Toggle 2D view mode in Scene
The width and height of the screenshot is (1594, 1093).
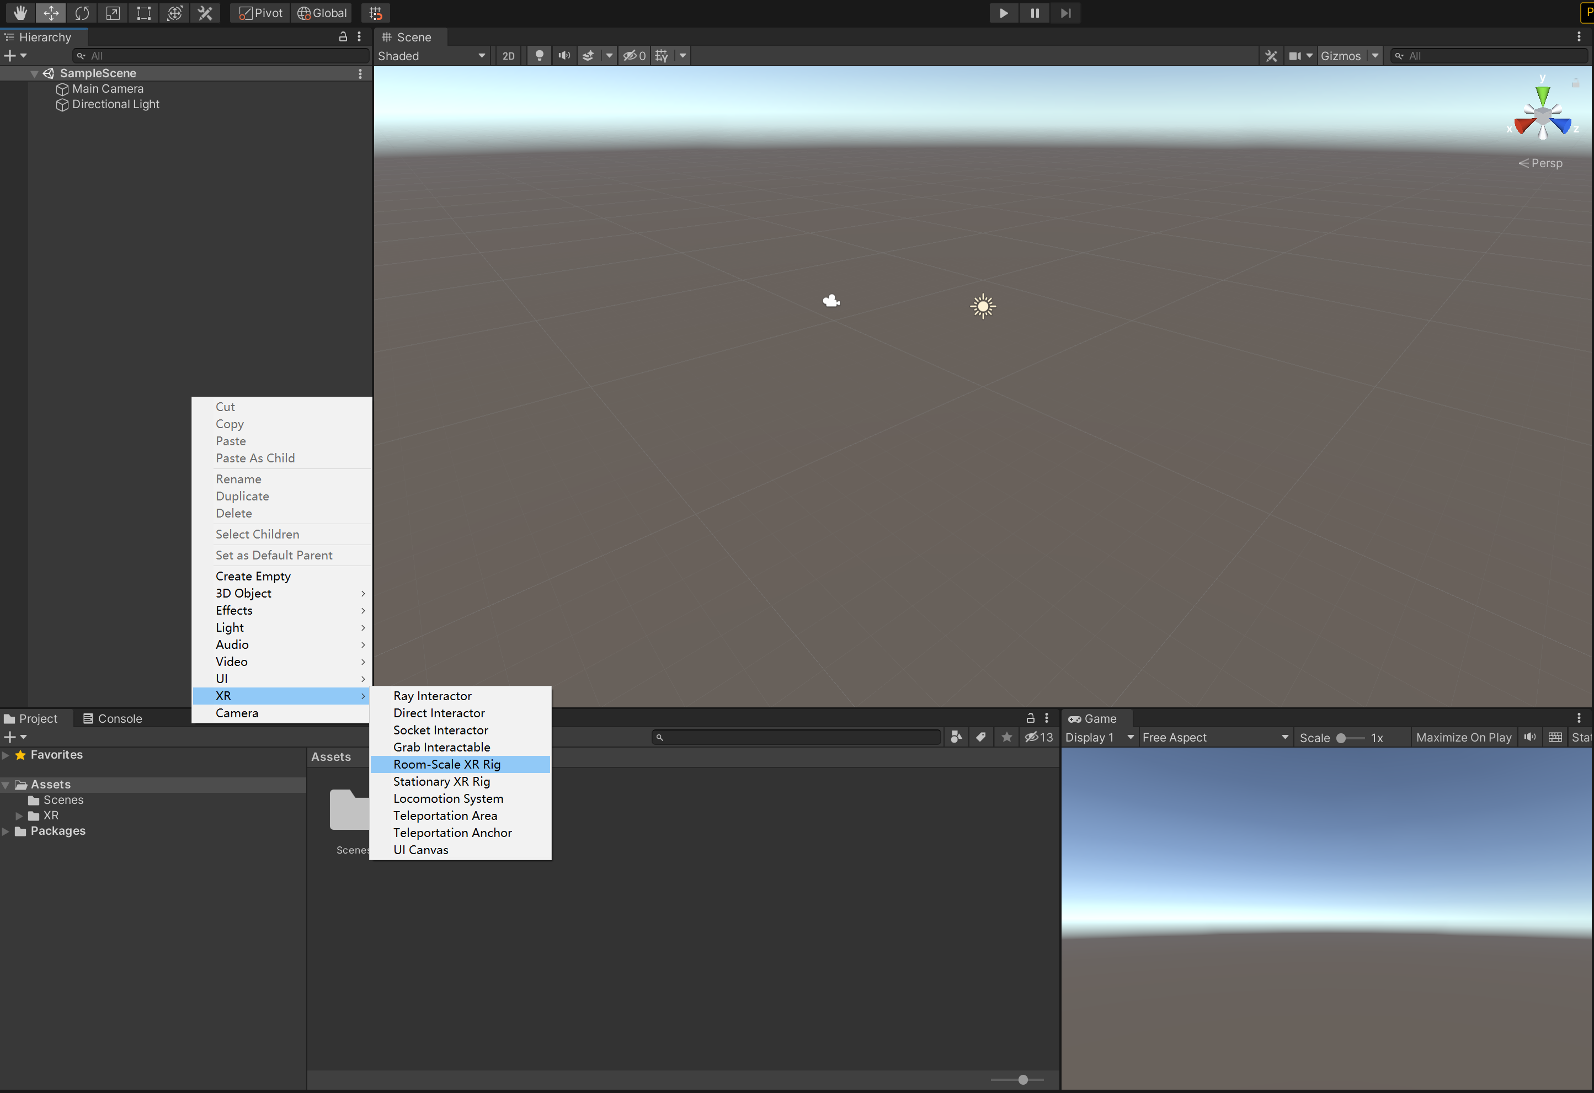[x=508, y=56]
